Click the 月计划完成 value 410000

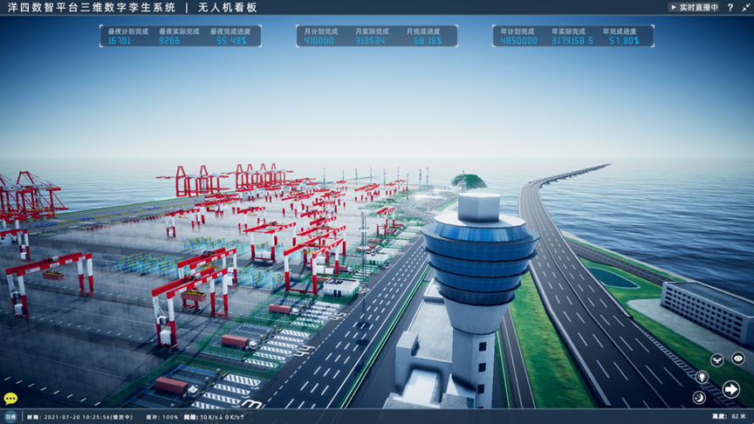(x=318, y=40)
